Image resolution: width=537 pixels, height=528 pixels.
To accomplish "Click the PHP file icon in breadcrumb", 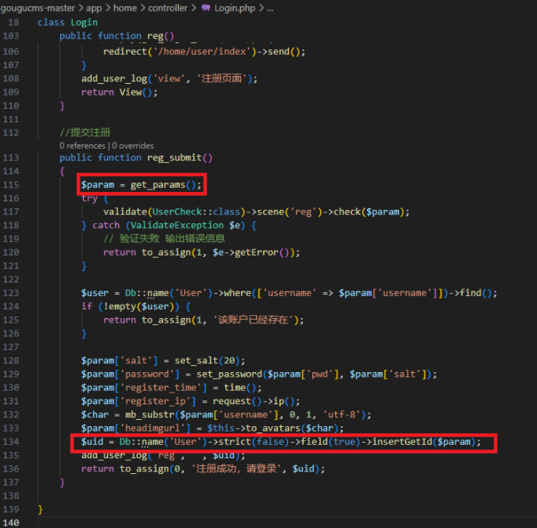I will 206,8.
